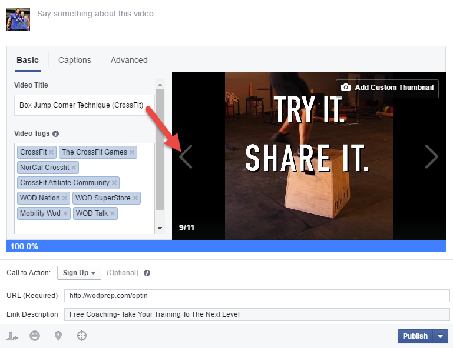
Task: Remove the WOD SuperStore tag
Action: (x=135, y=198)
